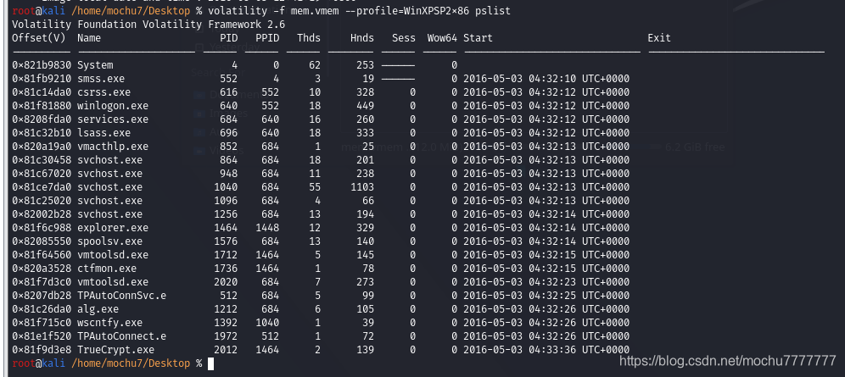845x377 pixels.
Task: Select vmtoolsd.exe in the PID 1712 row
Action: coord(113,254)
